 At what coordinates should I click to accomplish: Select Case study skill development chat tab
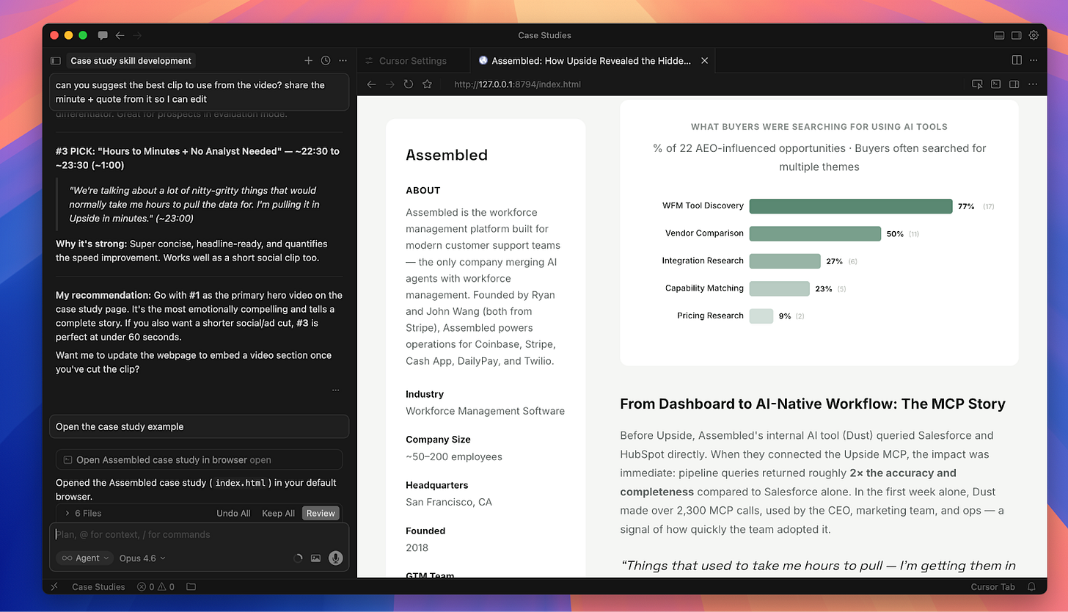coord(131,61)
